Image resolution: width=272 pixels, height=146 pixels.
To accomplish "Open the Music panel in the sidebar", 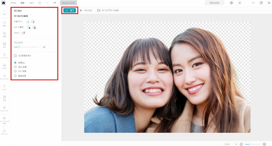I will (4, 98).
